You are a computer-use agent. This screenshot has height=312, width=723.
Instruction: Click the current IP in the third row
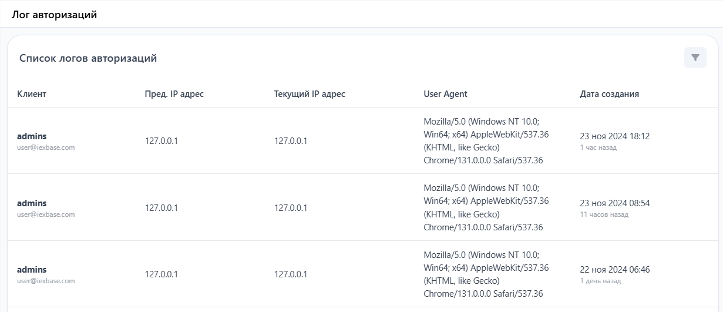(291, 274)
